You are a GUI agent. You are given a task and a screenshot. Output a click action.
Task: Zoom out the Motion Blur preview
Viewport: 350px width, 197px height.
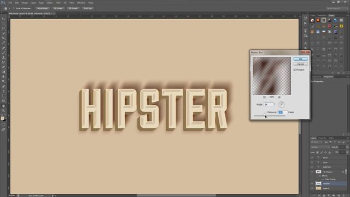[x=264, y=97]
